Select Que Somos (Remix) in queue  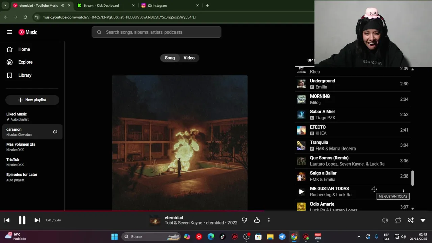(x=353, y=161)
